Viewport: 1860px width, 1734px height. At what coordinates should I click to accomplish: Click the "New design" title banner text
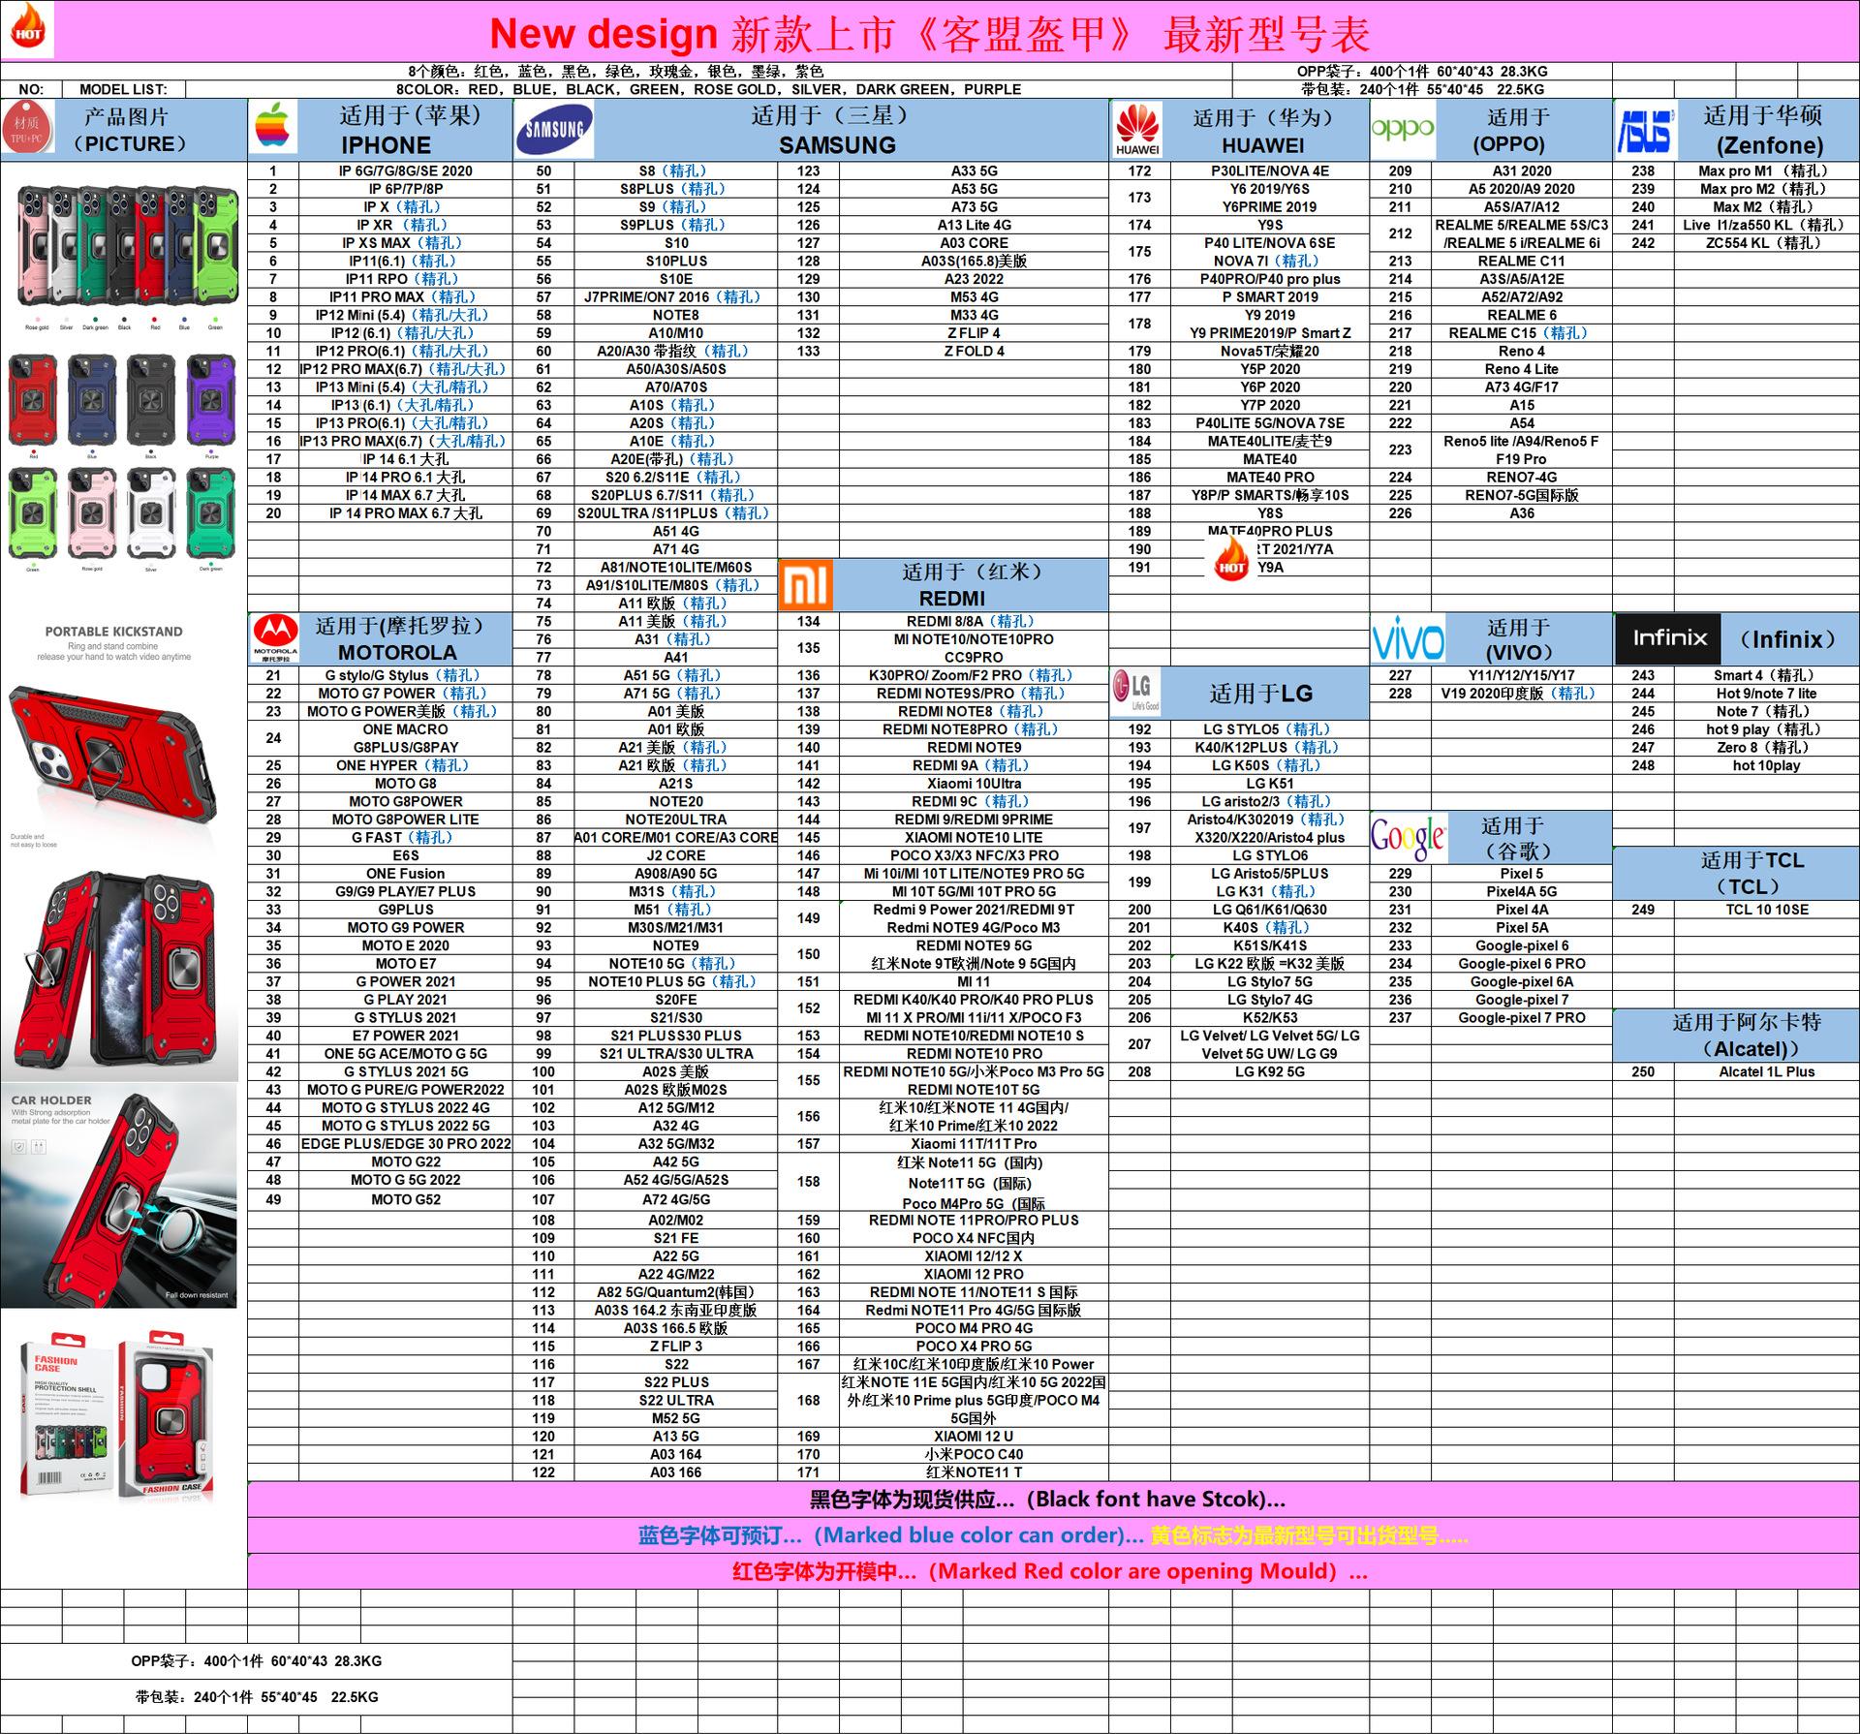click(603, 34)
